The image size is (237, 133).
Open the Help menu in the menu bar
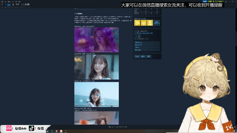pos(20,2)
